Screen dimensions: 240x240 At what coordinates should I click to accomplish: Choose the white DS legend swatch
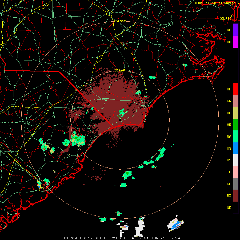coord(235,160)
